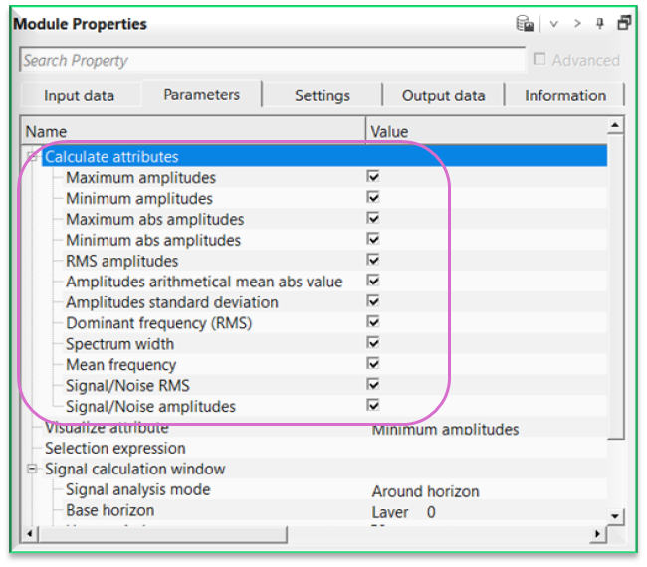Open the Visualize attribute value dropdown

489,429
